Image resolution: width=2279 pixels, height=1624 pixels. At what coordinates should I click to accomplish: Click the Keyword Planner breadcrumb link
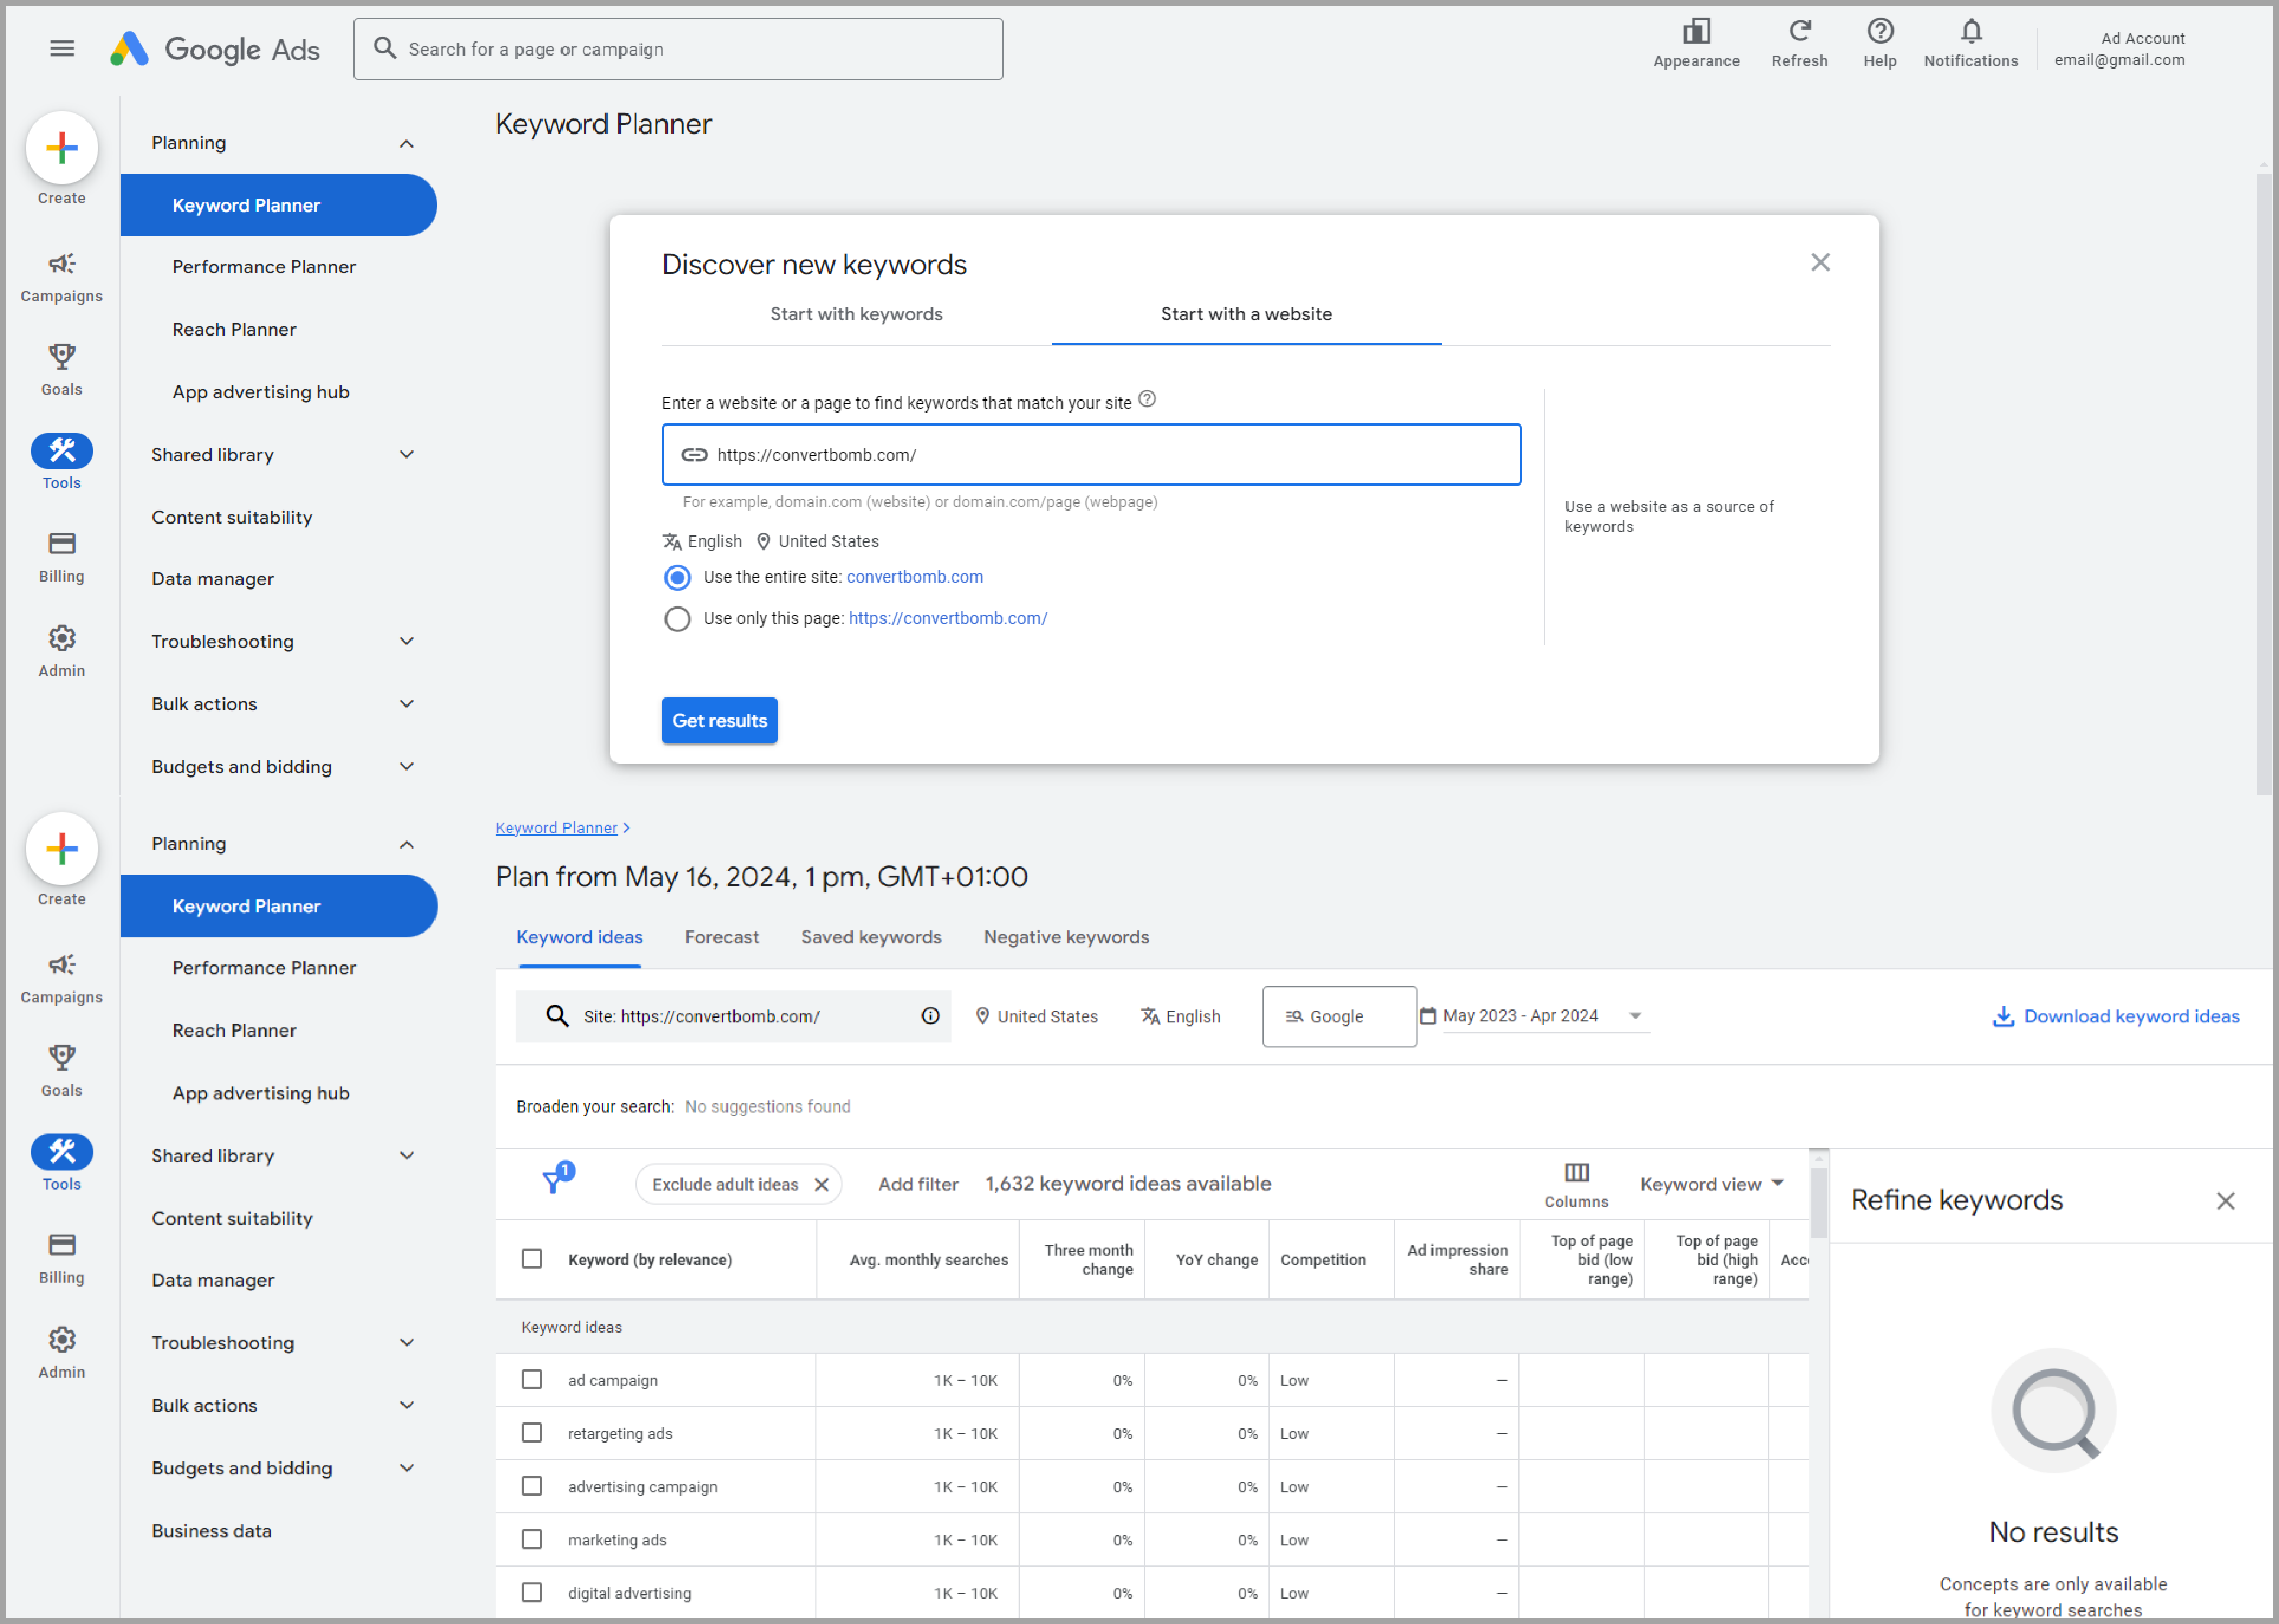[556, 828]
